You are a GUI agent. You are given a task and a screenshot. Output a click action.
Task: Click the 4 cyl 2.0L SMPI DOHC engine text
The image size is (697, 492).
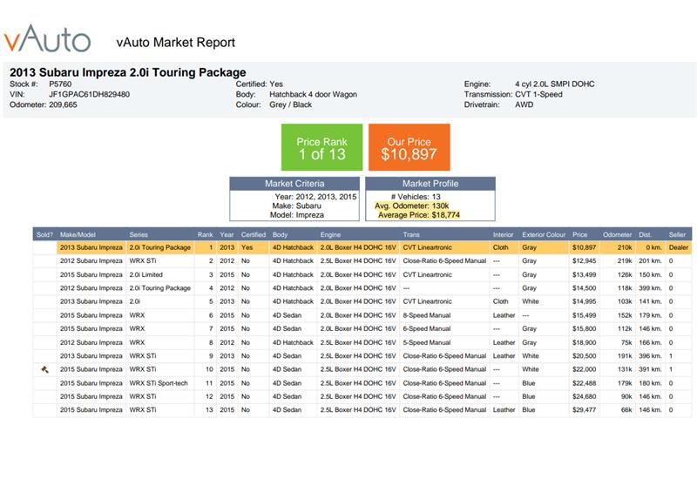[x=555, y=84]
